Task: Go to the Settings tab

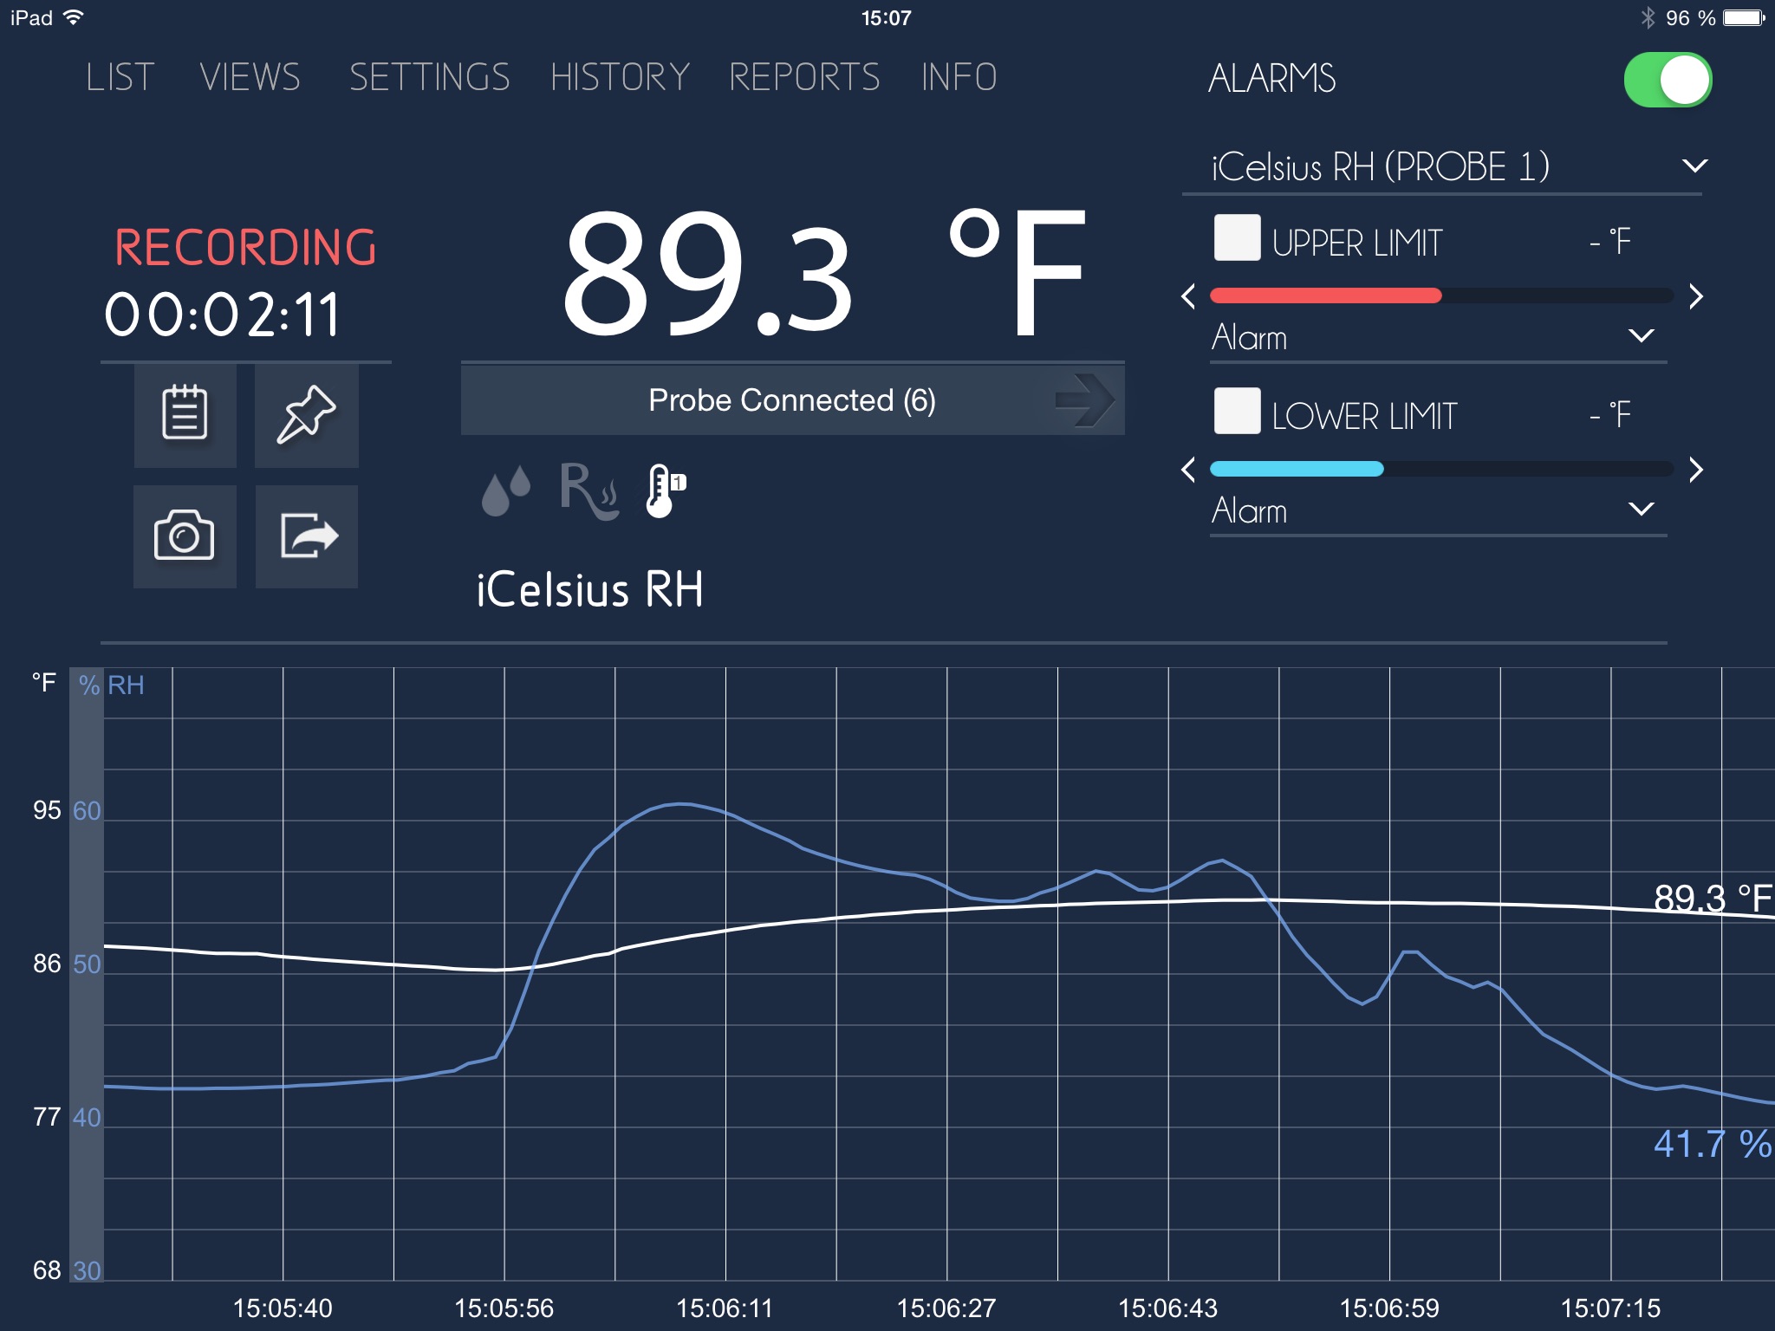Action: (429, 77)
